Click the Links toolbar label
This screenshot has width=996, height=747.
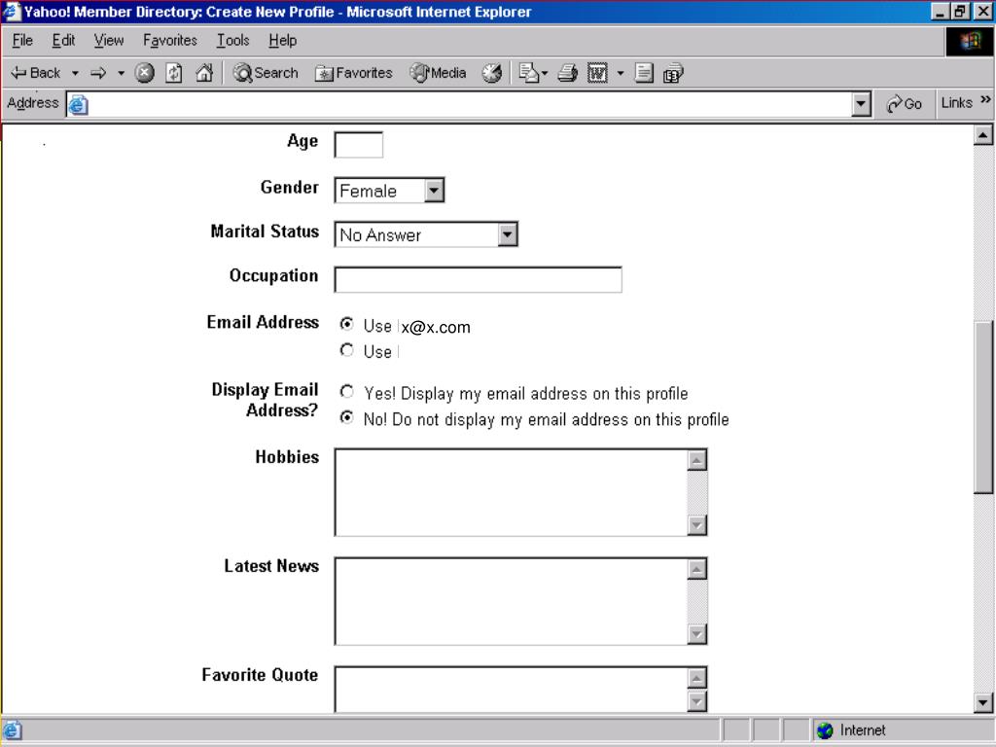coord(957,103)
